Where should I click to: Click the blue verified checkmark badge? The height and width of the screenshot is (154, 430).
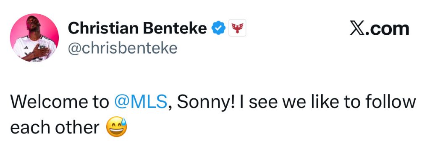coord(218,28)
